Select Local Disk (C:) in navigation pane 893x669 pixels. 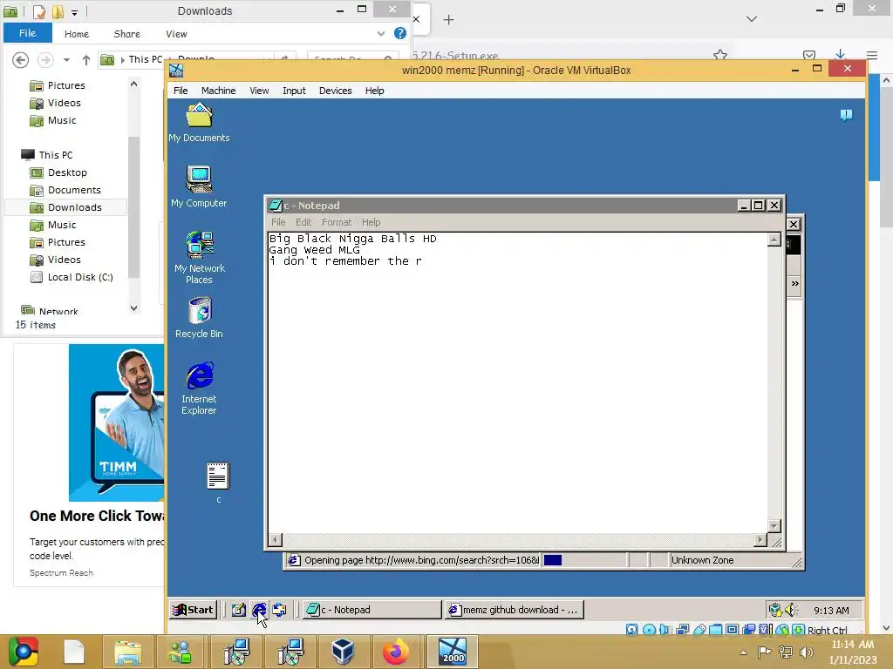pos(66,277)
